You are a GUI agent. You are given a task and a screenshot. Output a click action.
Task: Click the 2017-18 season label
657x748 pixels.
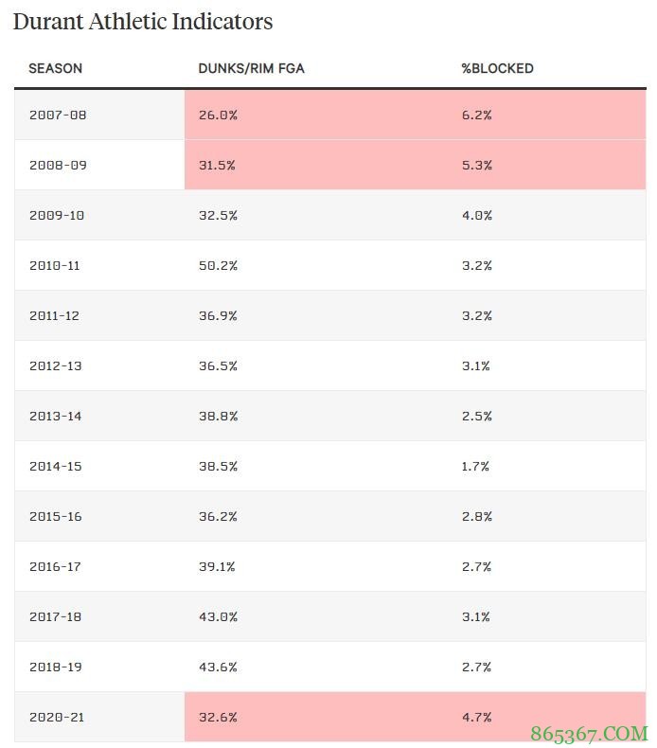pos(55,616)
